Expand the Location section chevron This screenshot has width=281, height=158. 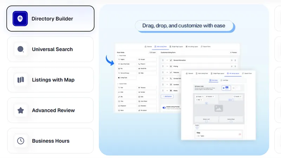167,85
